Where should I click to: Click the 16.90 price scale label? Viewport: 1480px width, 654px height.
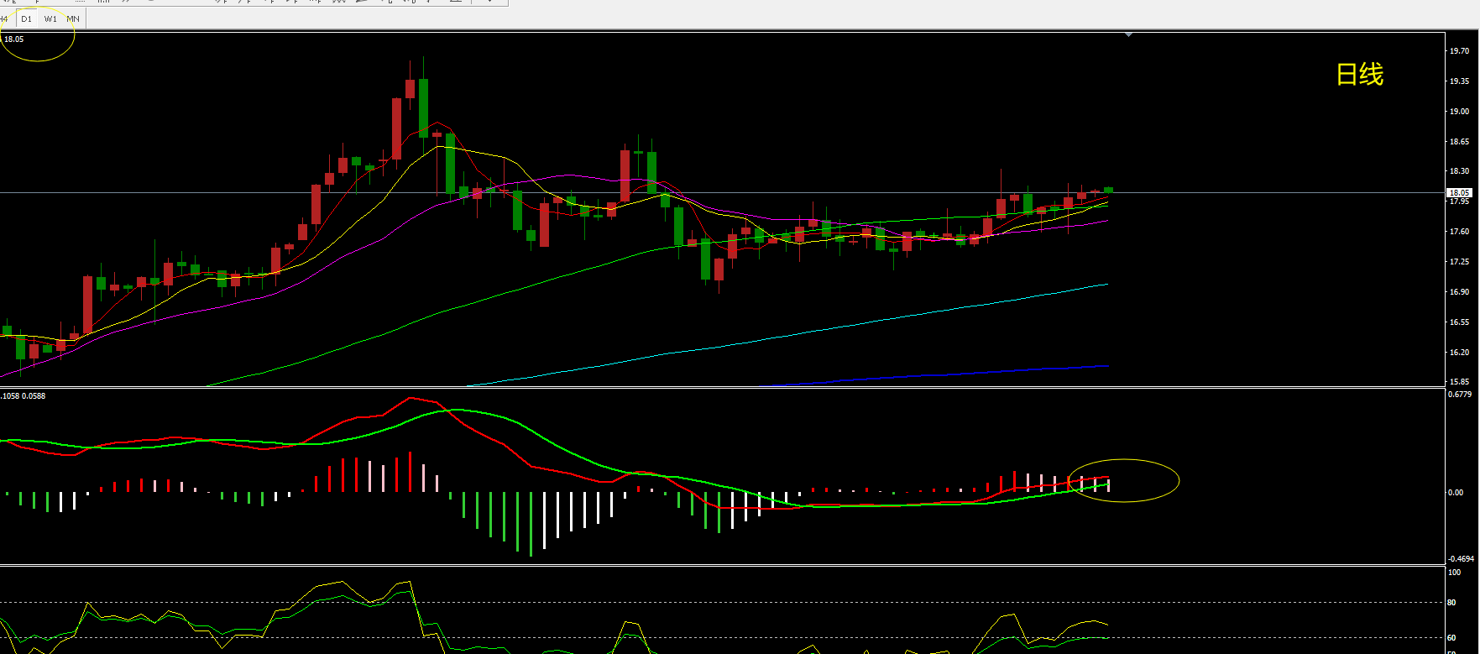(1459, 291)
